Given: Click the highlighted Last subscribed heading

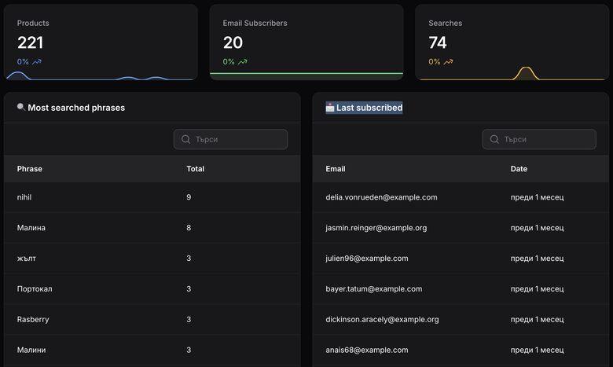Looking at the screenshot, I should (x=369, y=108).
